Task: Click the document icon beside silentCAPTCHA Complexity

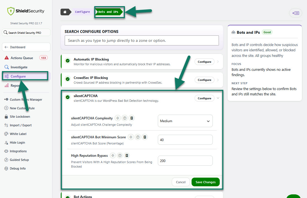Action: coord(132,118)
